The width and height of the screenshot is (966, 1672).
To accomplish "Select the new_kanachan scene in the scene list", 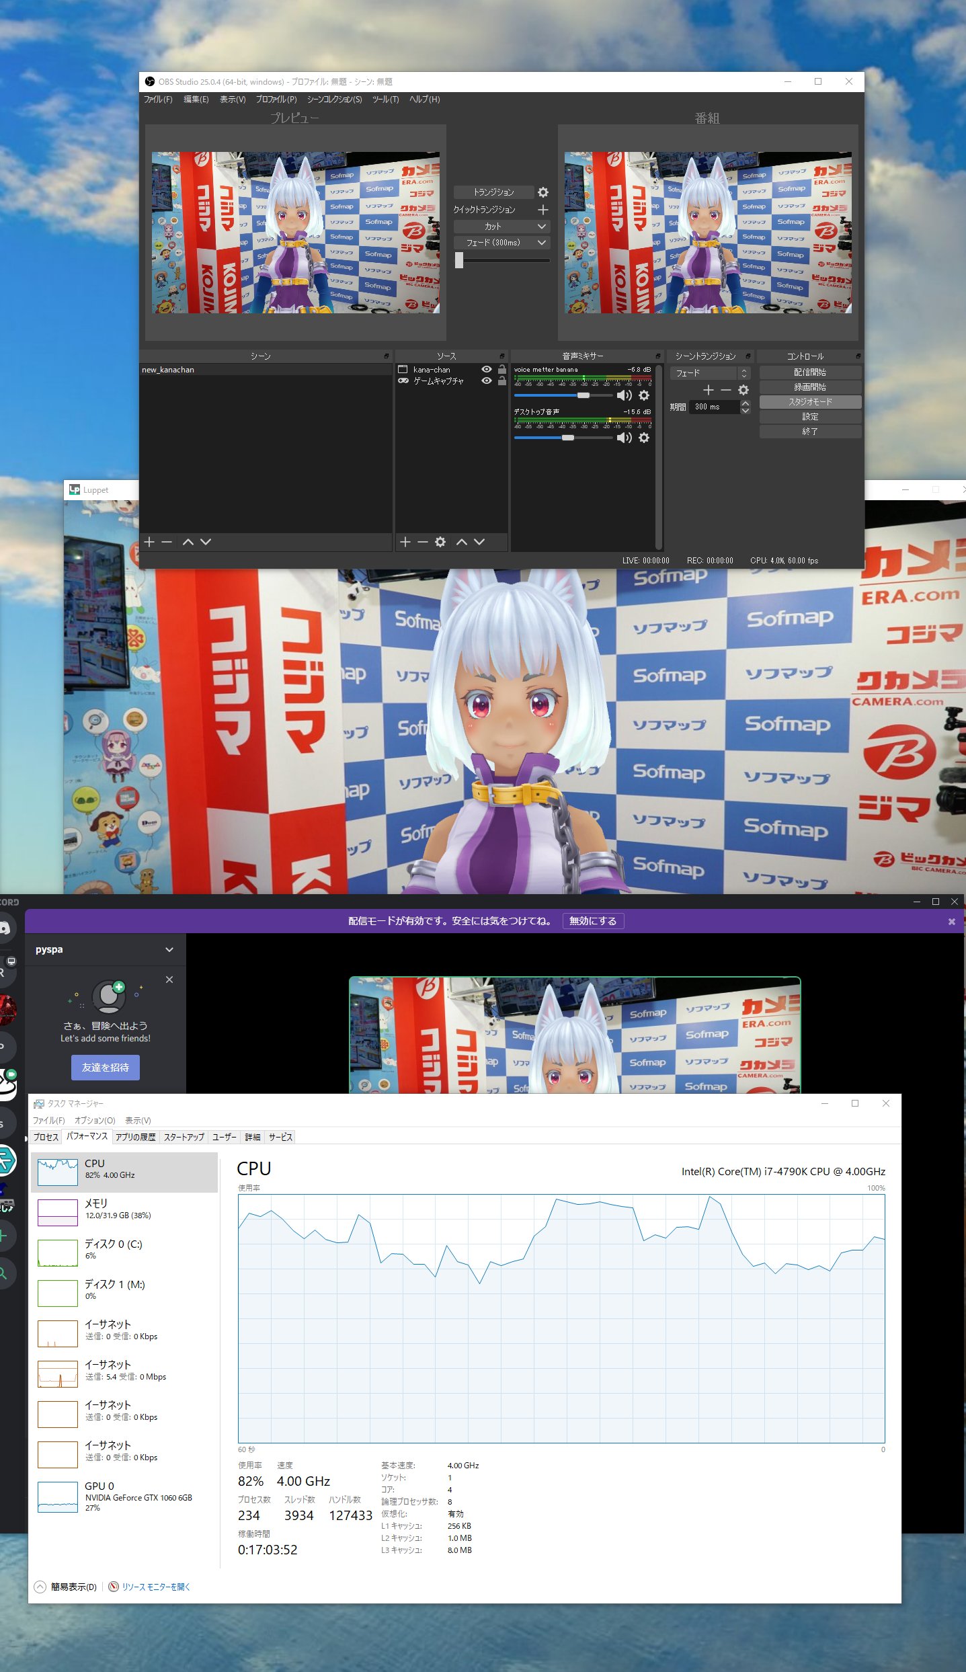I will (266, 370).
